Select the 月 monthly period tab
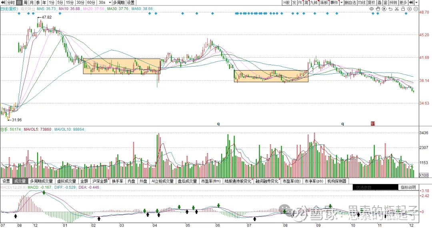 coord(32,2)
